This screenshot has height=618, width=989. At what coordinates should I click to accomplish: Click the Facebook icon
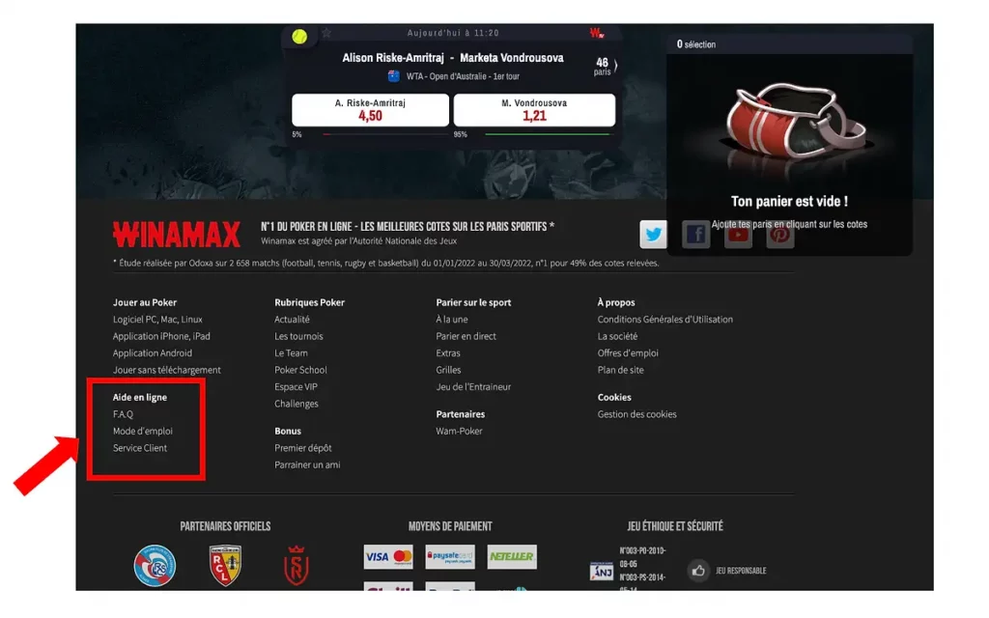pyautogui.click(x=695, y=234)
